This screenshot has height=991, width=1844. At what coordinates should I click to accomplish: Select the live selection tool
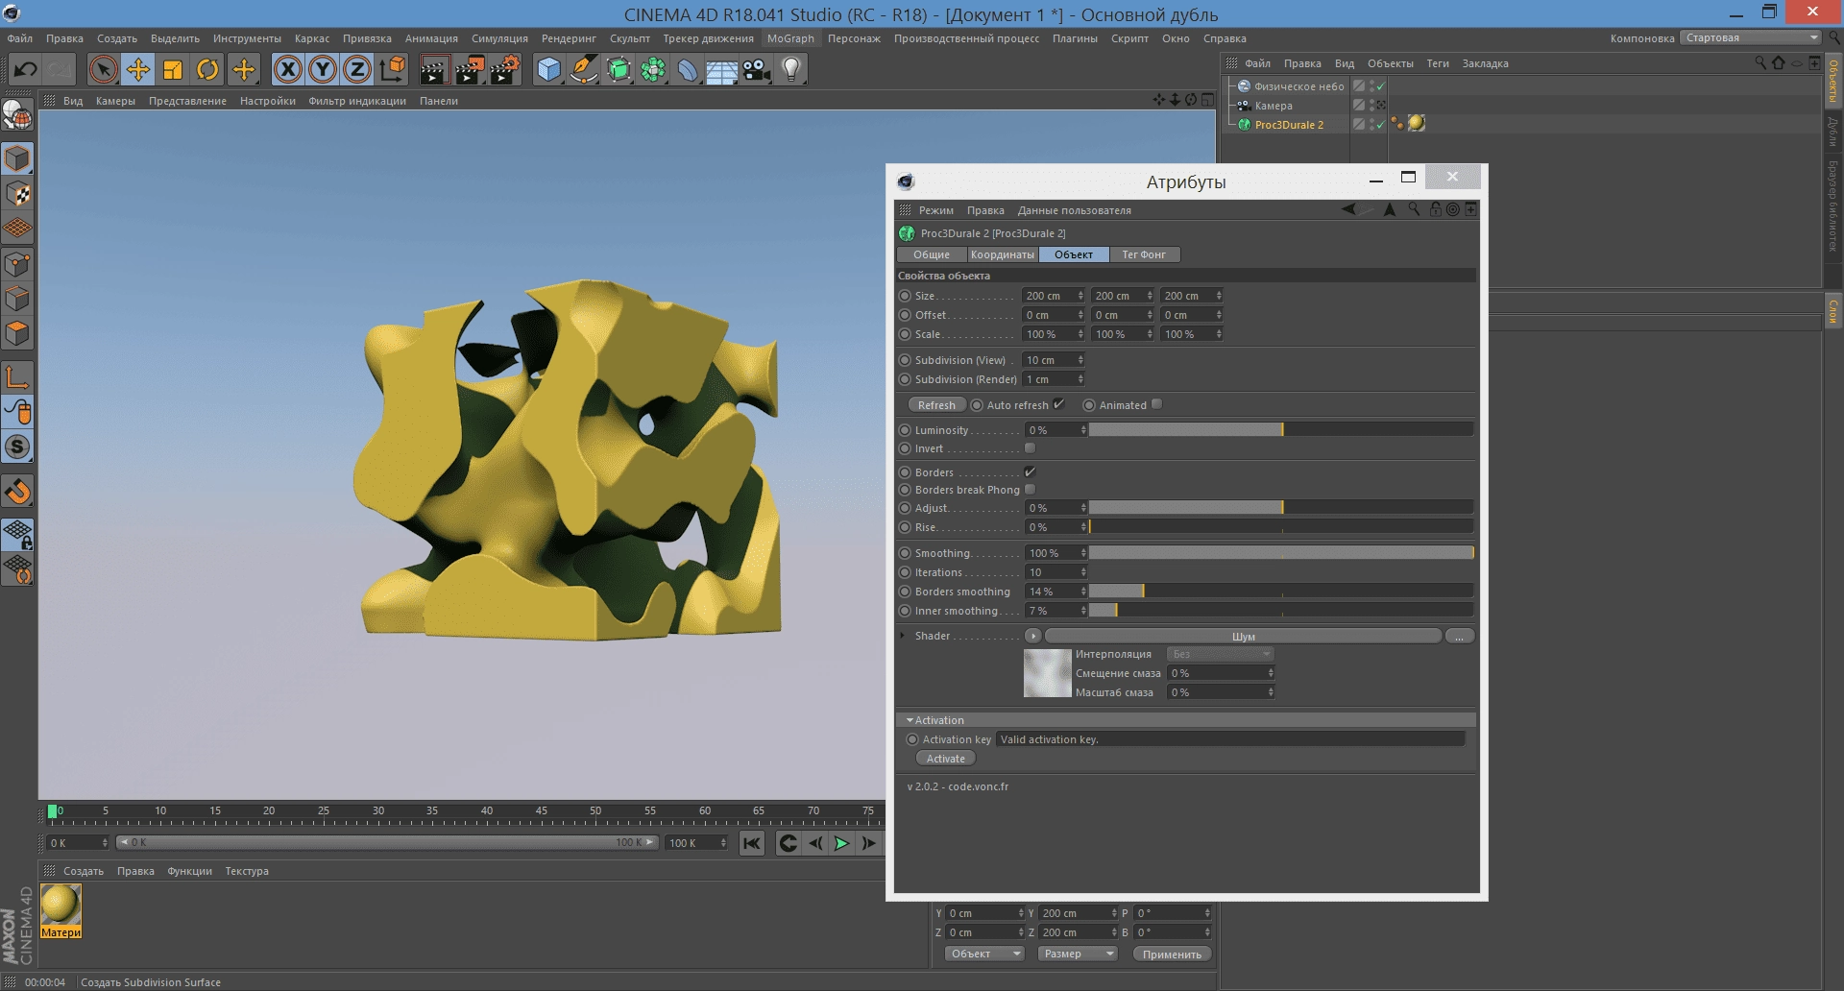click(x=103, y=69)
